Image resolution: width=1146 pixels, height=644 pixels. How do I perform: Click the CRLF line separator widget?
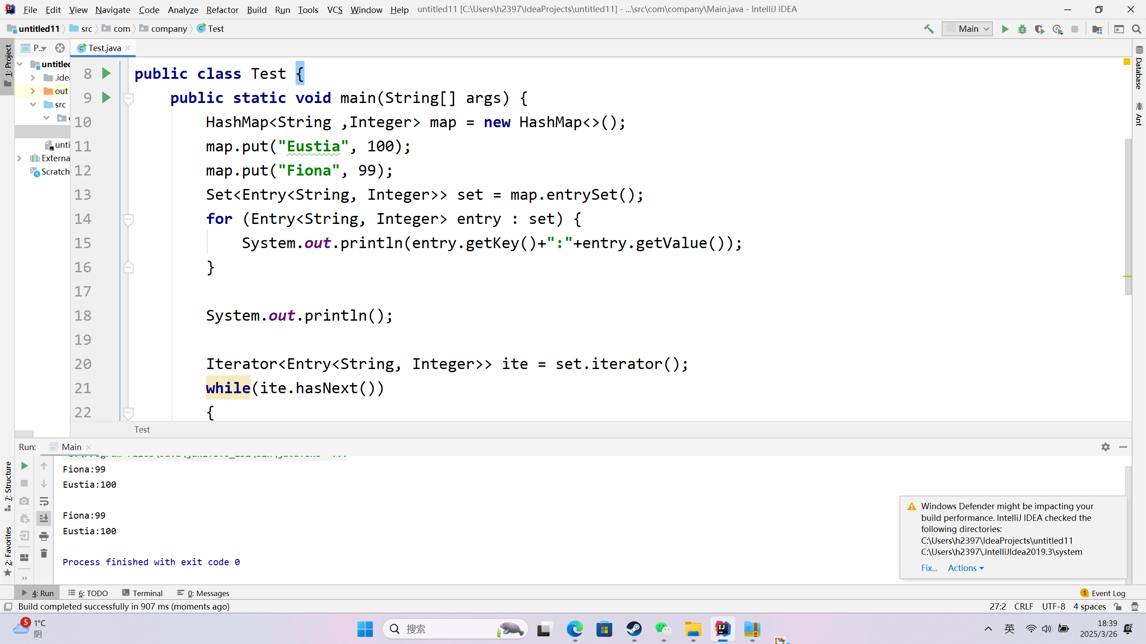(1023, 606)
